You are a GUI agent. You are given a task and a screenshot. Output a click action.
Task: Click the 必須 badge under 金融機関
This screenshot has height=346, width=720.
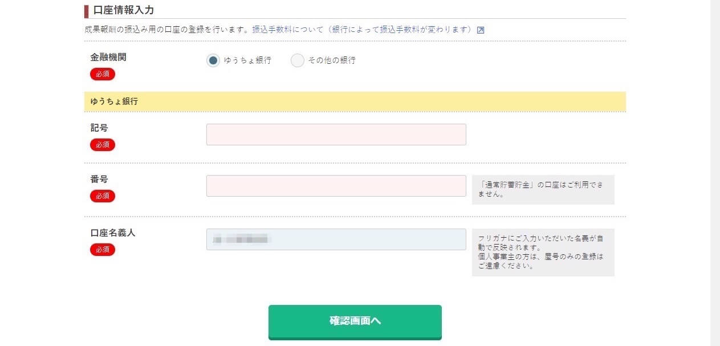pos(103,74)
